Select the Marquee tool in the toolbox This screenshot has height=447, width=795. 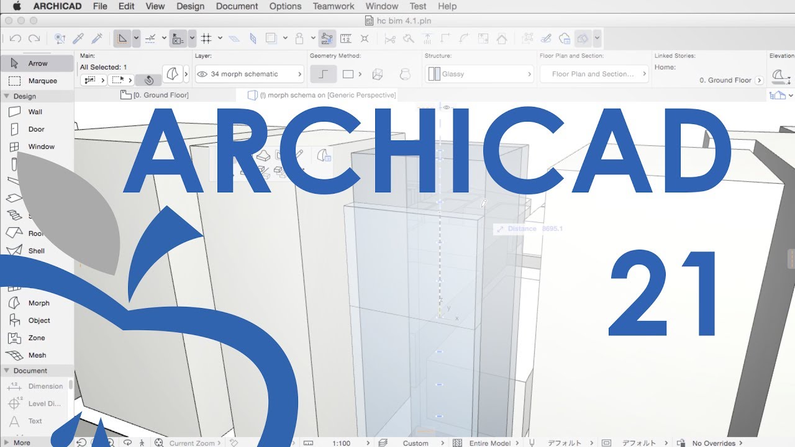37,81
